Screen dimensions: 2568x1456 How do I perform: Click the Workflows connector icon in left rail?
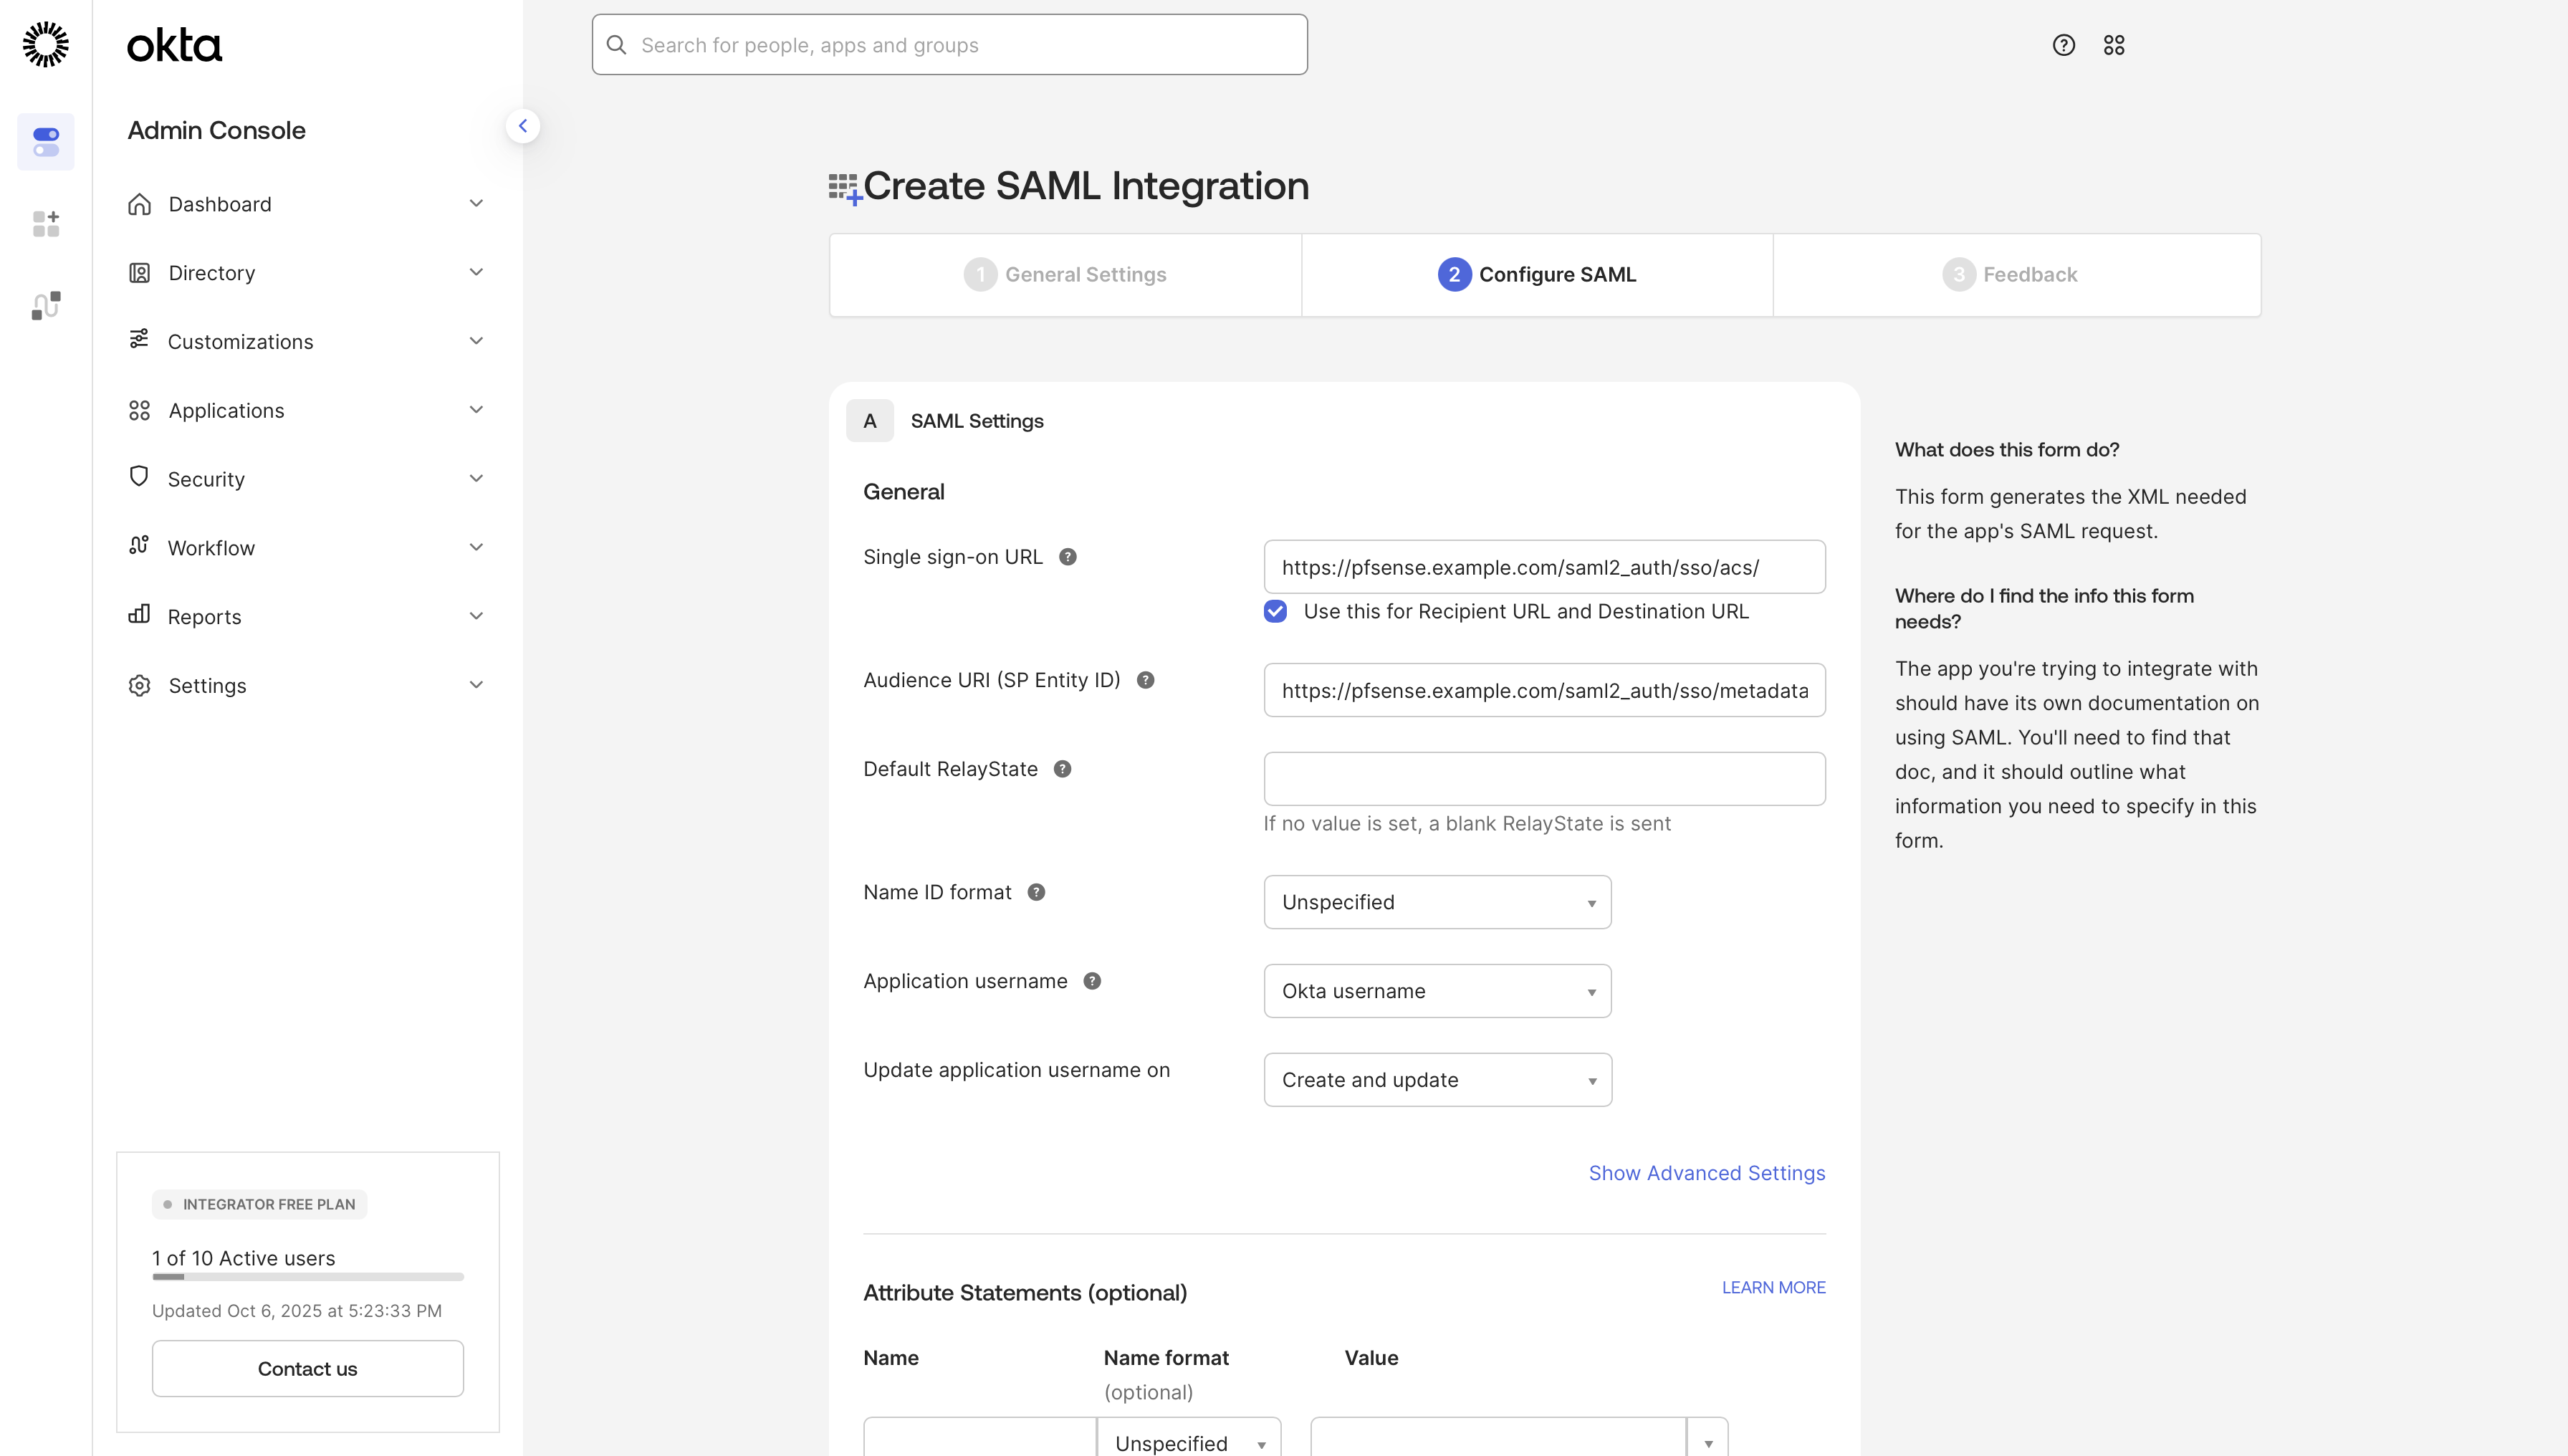point(46,305)
